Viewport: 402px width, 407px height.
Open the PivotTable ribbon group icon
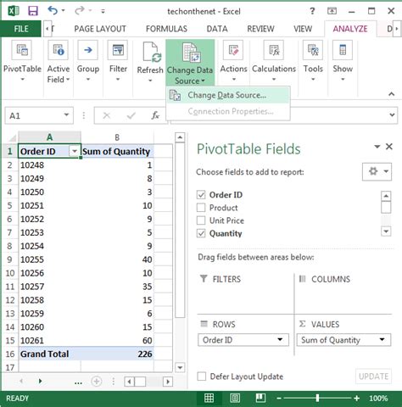point(22,50)
